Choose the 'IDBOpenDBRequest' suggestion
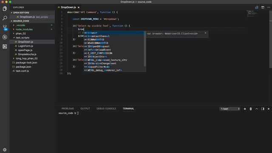This screenshot has height=153, width=272. [114, 46]
